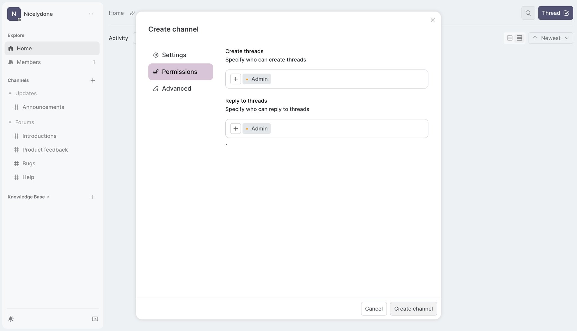Collapse the Updates channel group
577x331 pixels.
(x=9, y=93)
